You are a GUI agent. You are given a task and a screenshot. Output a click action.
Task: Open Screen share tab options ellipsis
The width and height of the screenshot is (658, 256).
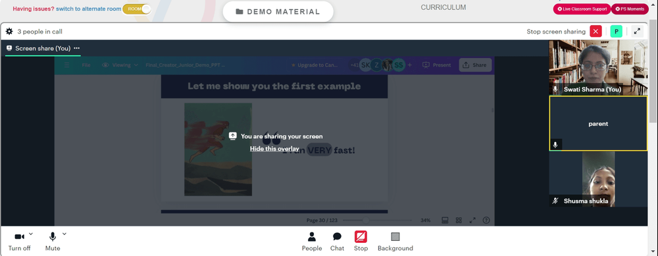(x=76, y=48)
